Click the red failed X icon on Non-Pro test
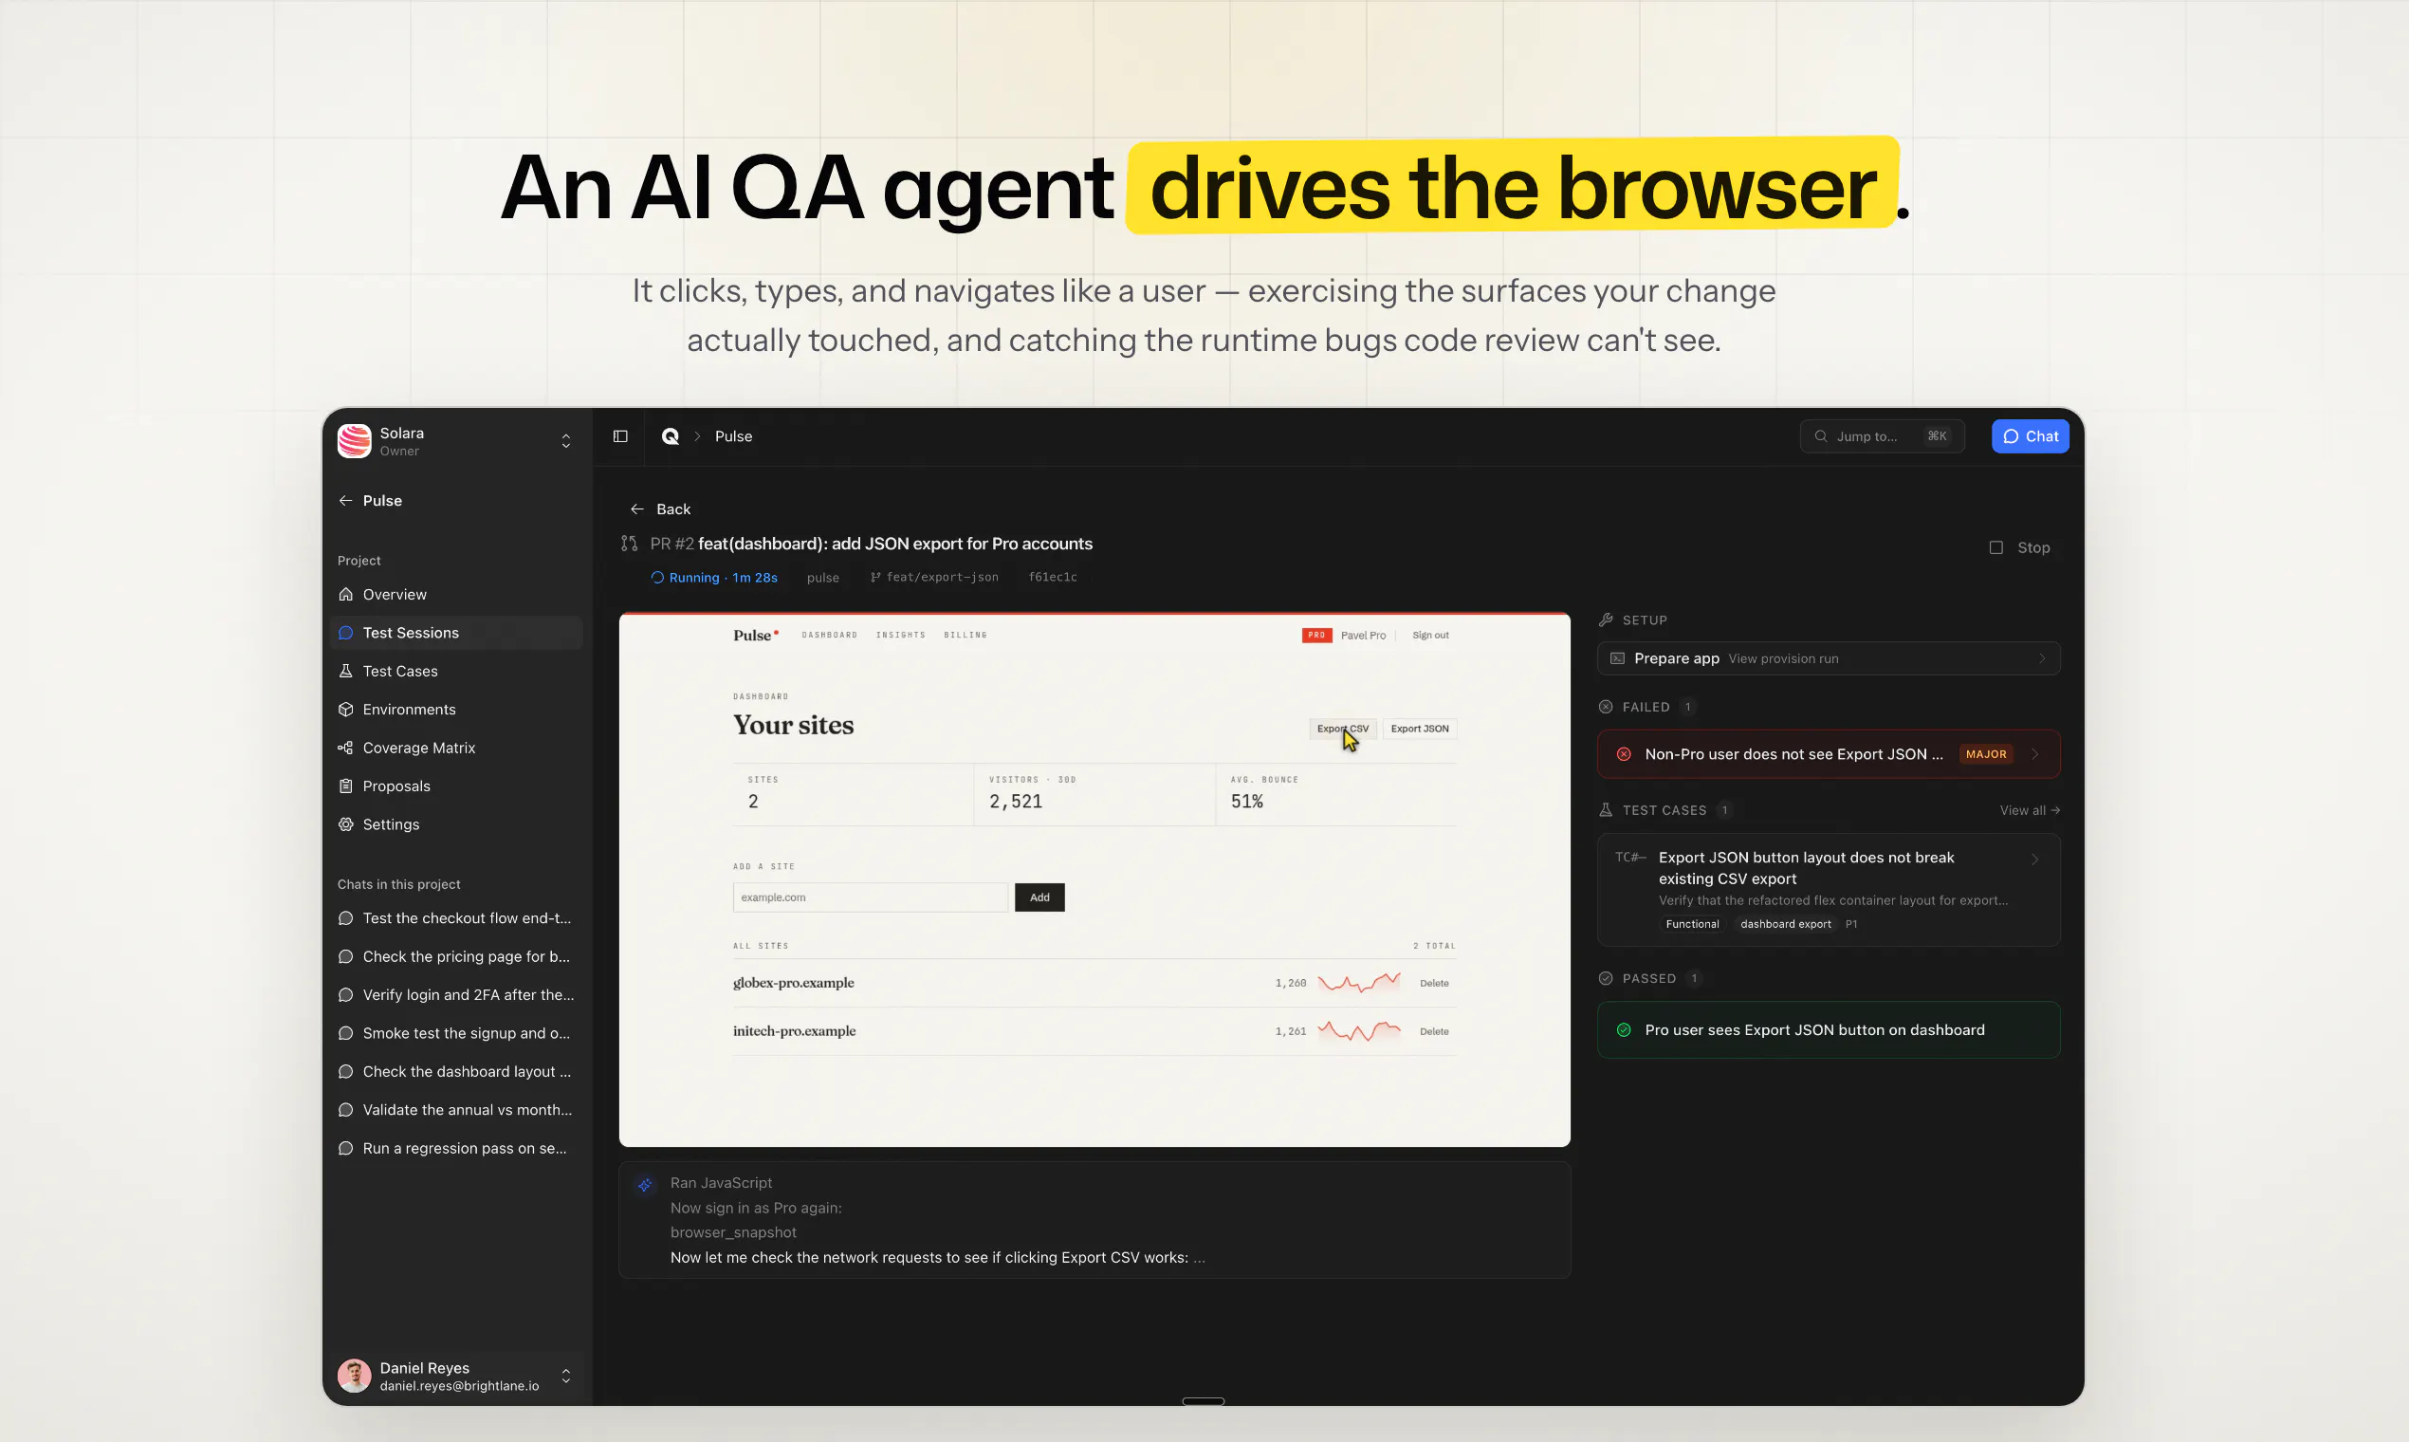Screen dimensions: 2409x1442 [1623, 754]
